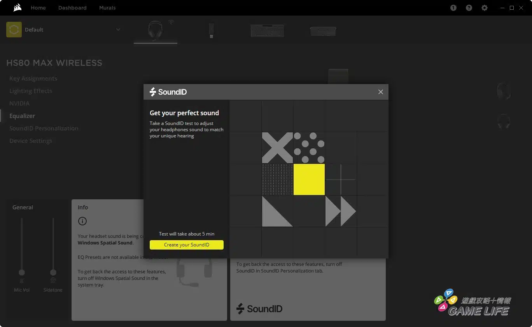
Task: Open the help question mark icon
Action: point(469,8)
